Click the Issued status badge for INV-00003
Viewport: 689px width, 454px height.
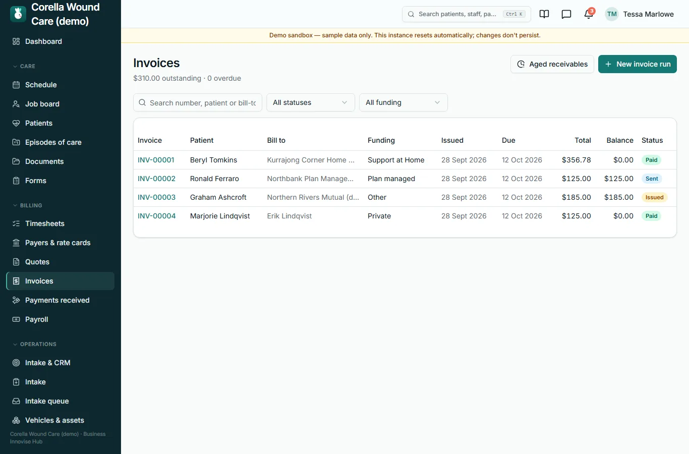point(655,197)
